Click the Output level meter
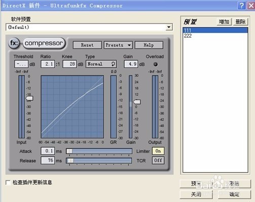 [x=155, y=107]
